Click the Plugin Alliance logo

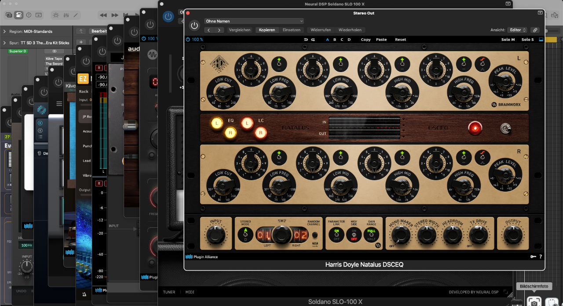point(201,257)
